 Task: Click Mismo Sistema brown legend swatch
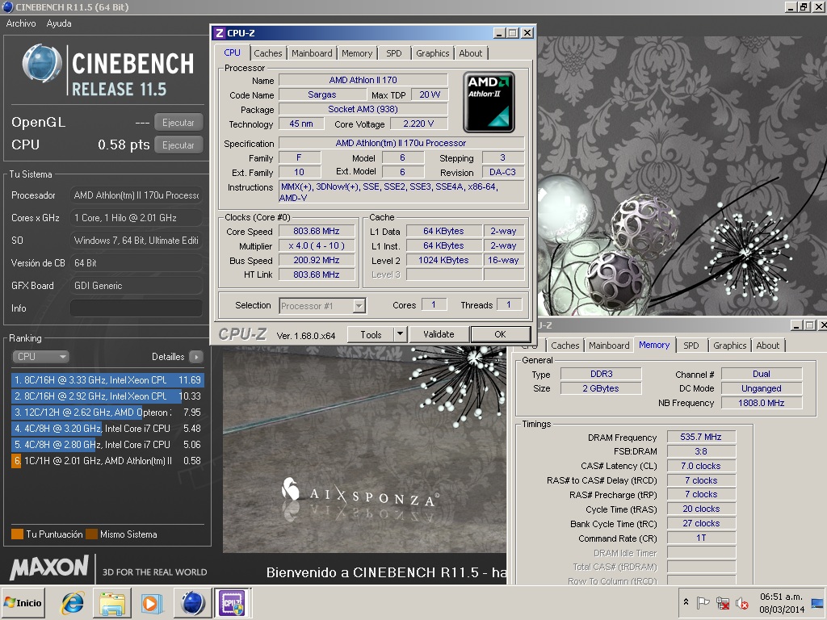click(x=92, y=534)
